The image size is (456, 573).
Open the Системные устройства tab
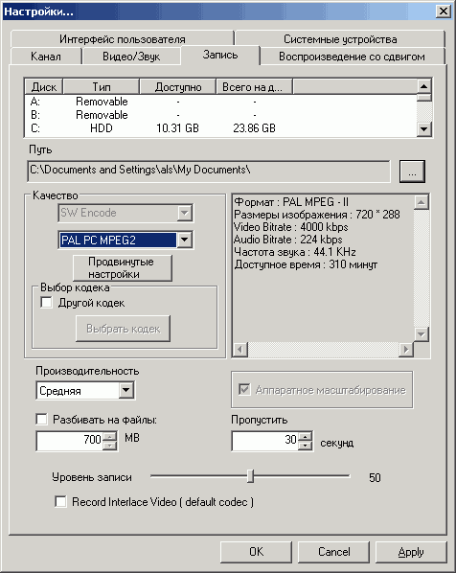tap(340, 38)
